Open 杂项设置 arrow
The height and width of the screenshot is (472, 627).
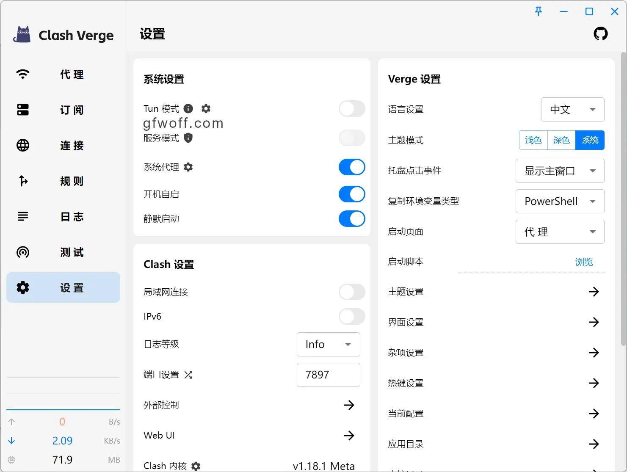point(594,353)
